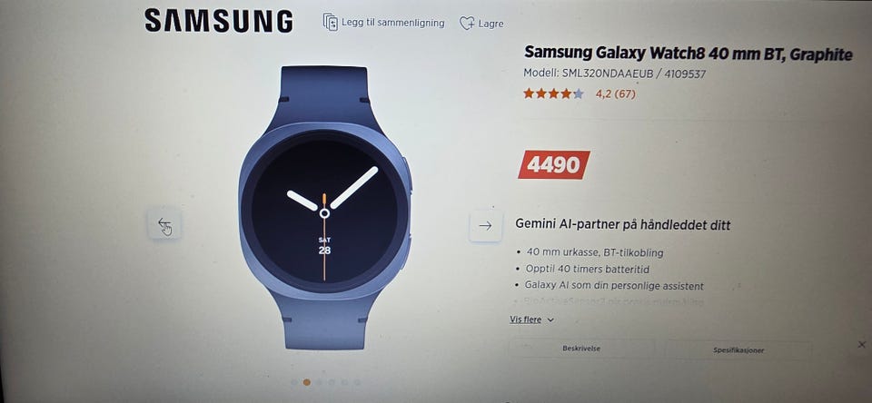Image resolution: width=872 pixels, height=403 pixels.
Task: Select the third image carousel dot
Action: tap(319, 382)
